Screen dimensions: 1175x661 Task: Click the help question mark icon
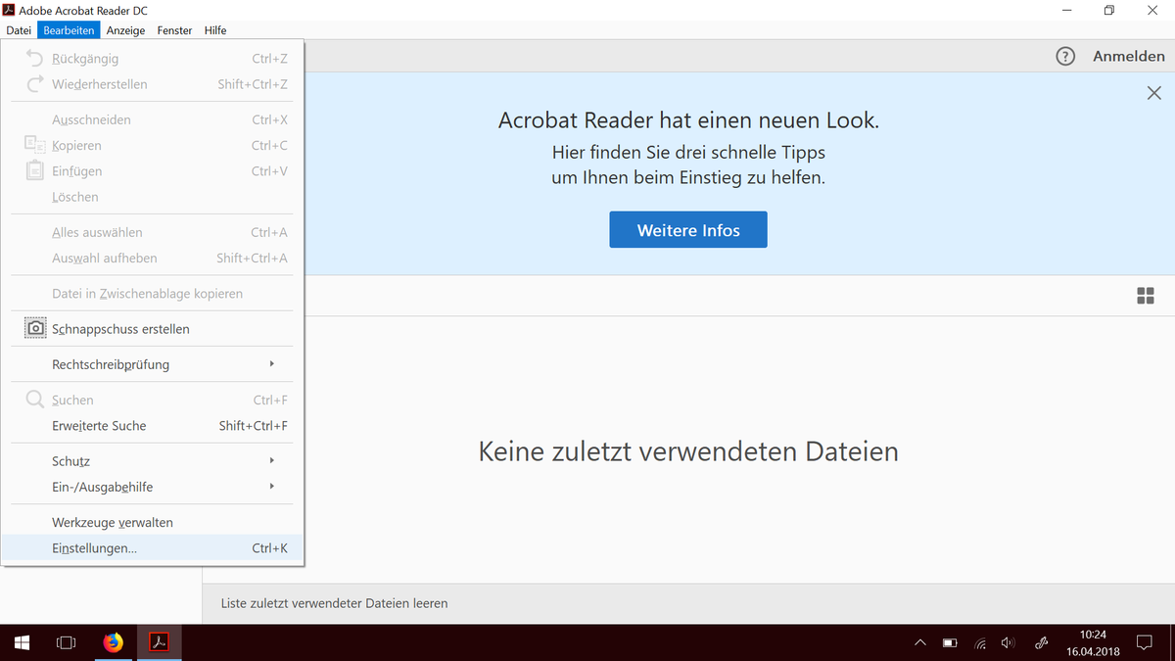click(1065, 56)
